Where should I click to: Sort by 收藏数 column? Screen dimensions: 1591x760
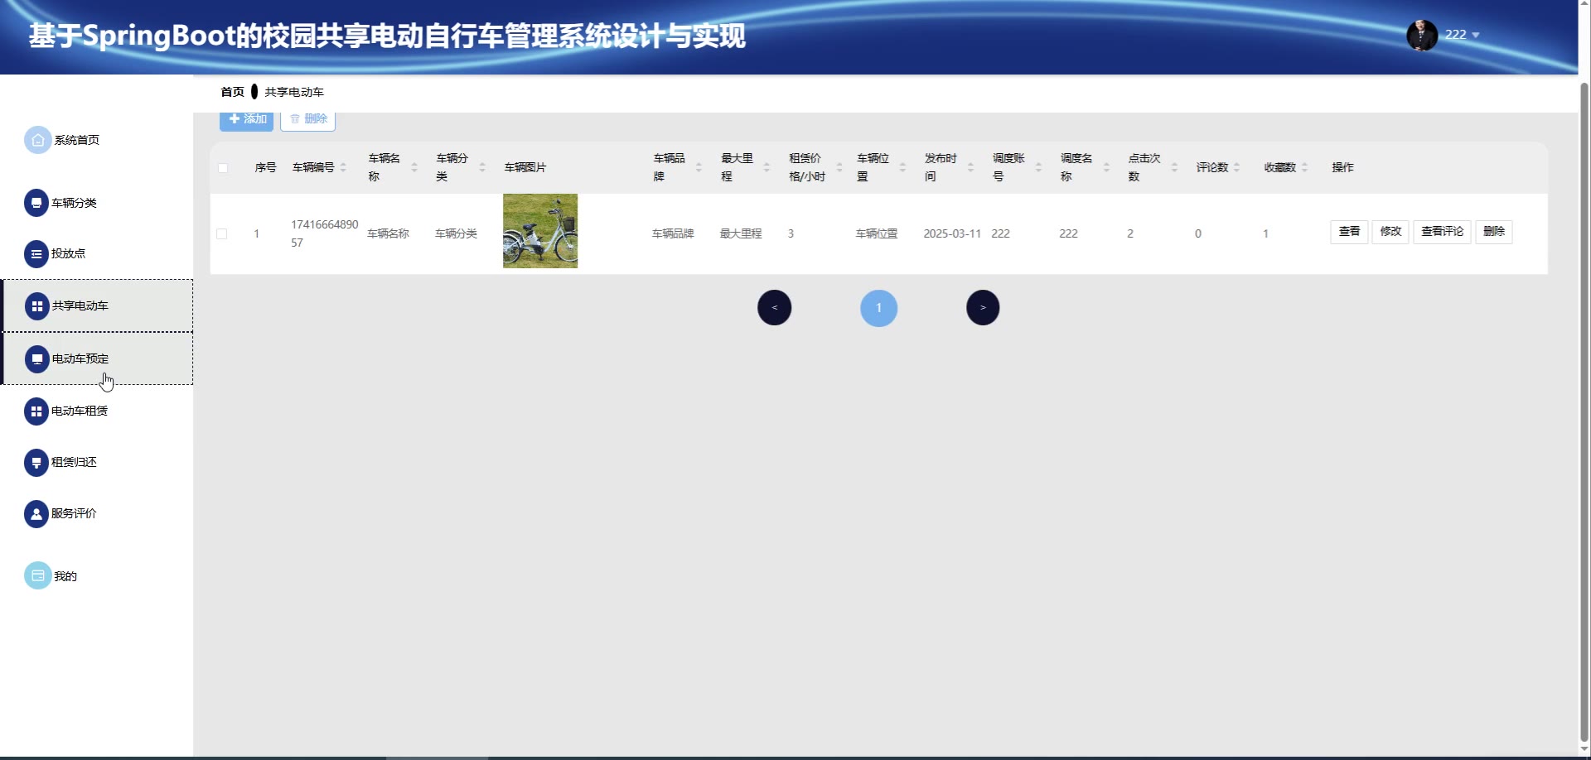1305,167
